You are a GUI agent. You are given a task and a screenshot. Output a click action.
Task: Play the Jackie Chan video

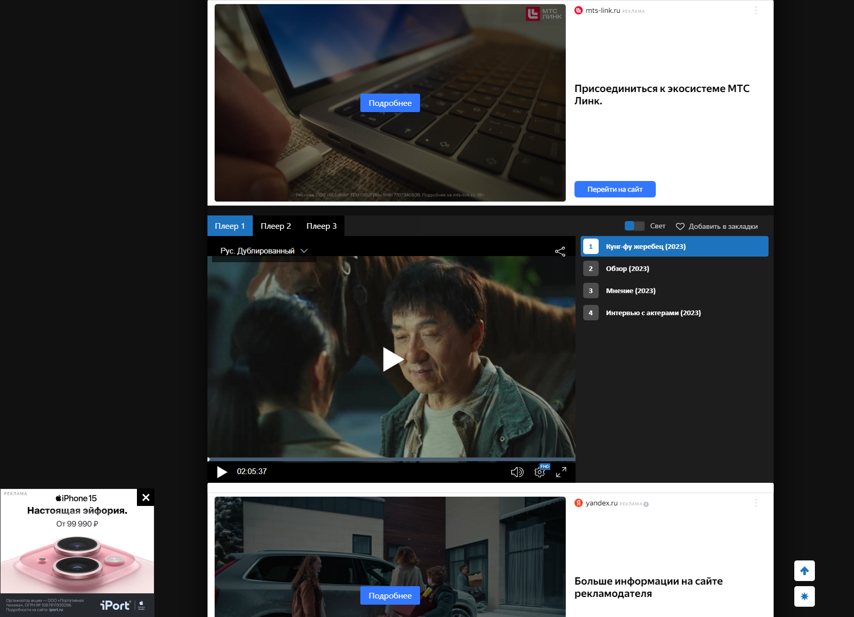pos(392,360)
